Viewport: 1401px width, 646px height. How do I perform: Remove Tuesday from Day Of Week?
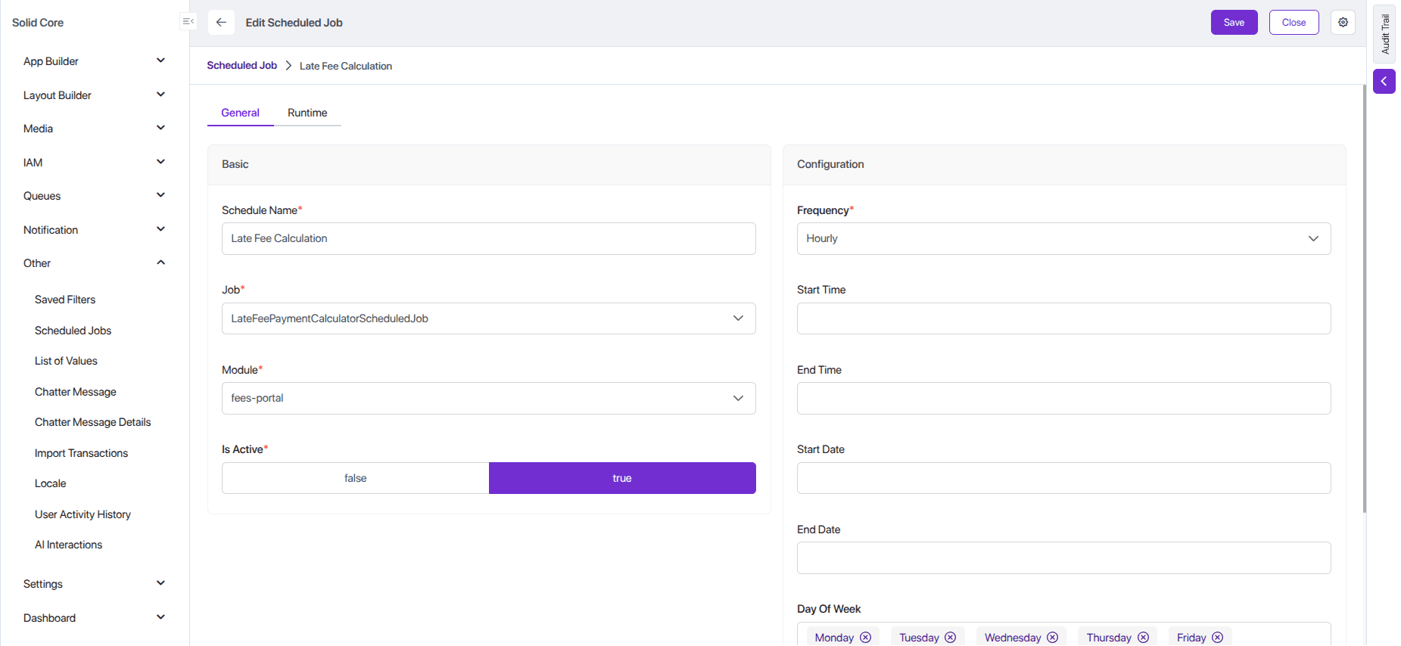(x=950, y=638)
